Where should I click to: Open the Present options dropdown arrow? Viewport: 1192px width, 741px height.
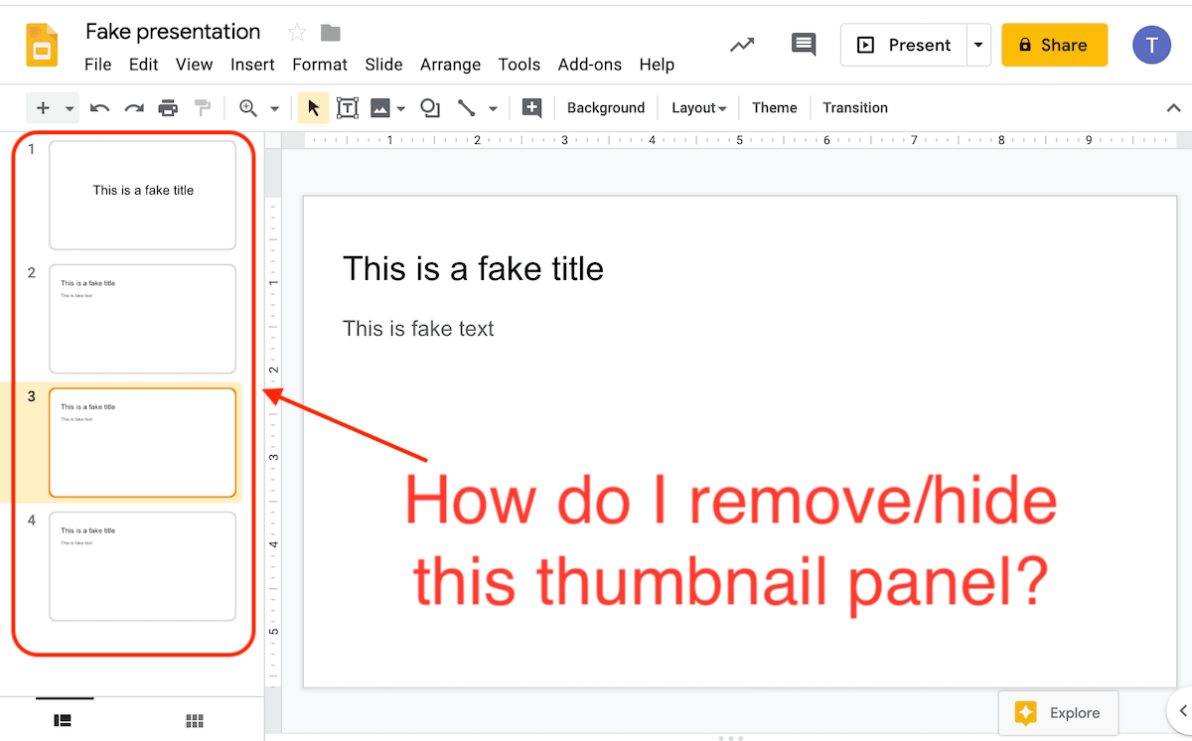click(x=978, y=45)
